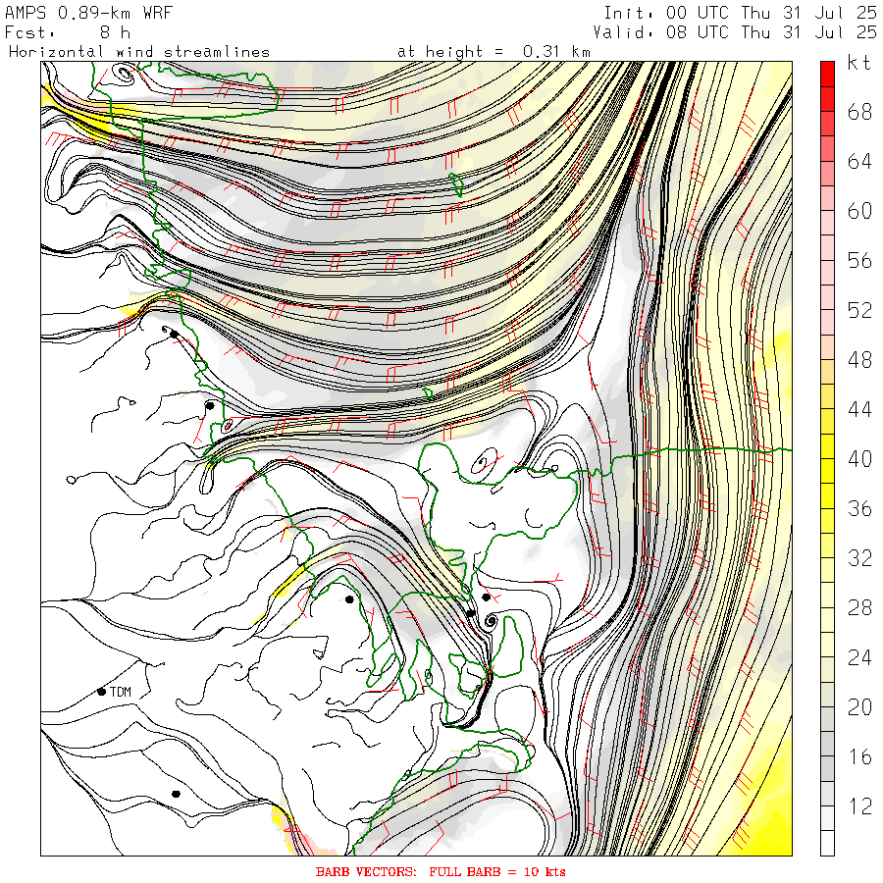Click the 'Init: 00 UTC Thu 31 Jul 25' line
Viewport: 883px width, 883px height.
click(740, 13)
